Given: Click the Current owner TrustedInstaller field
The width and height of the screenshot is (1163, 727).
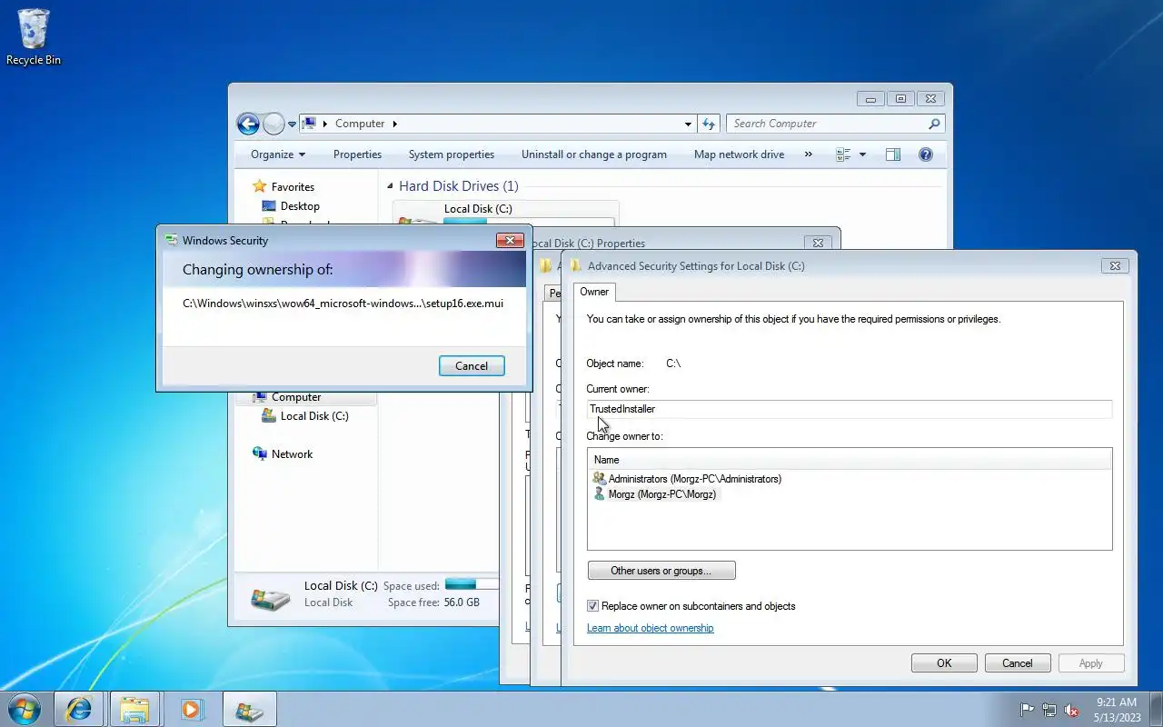Looking at the screenshot, I should 850,409.
